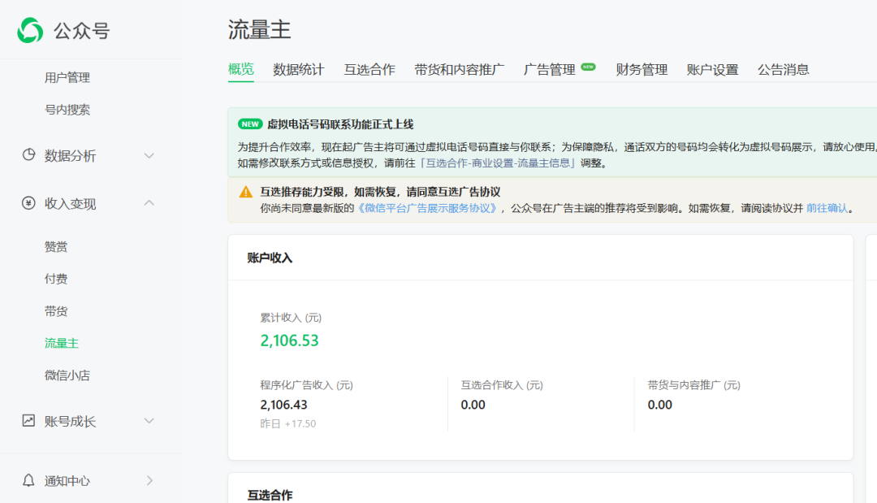Select 微信小店 in the sidebar
The height and width of the screenshot is (503, 877).
click(x=68, y=375)
